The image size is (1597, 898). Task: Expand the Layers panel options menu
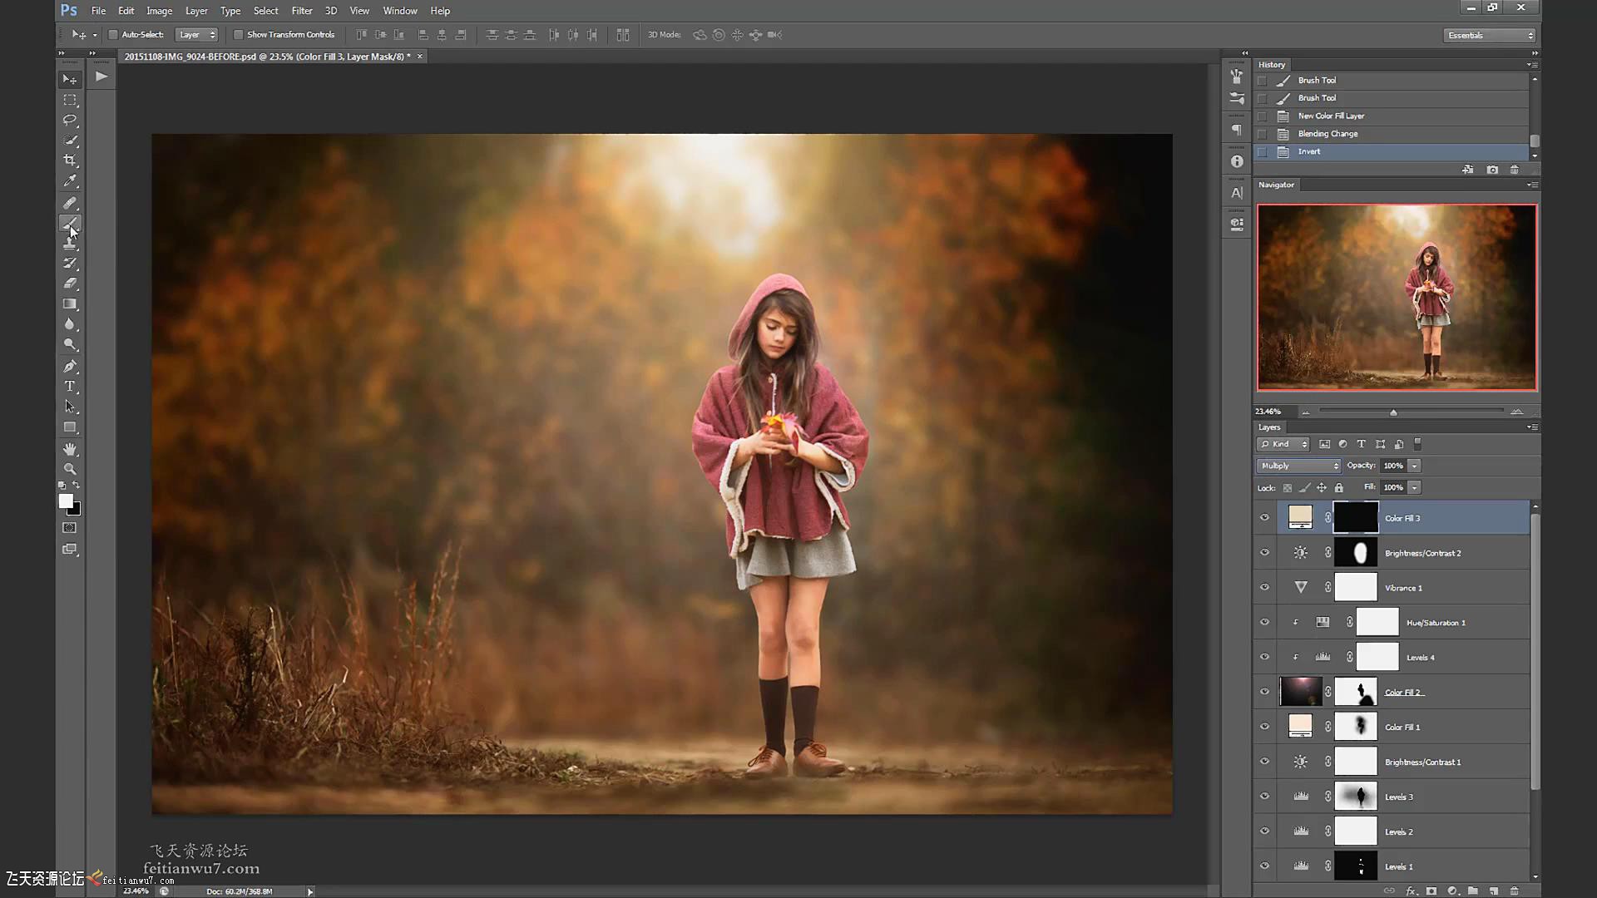1532,426
